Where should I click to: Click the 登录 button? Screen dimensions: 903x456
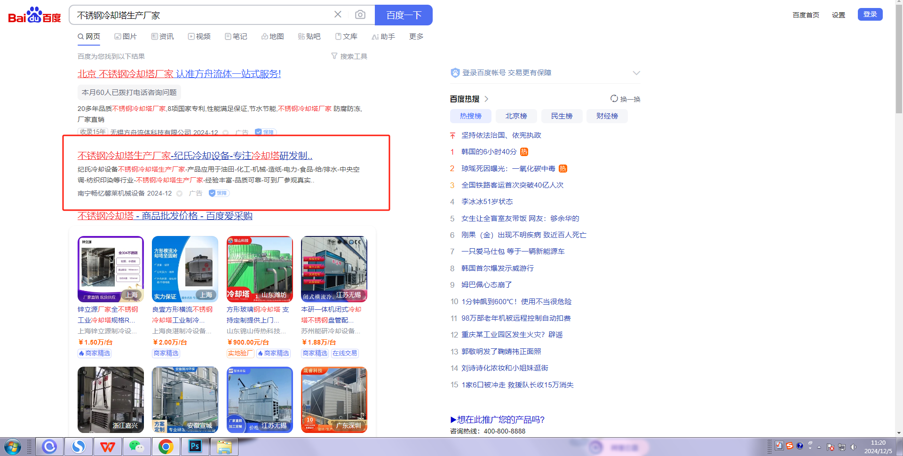(x=870, y=14)
